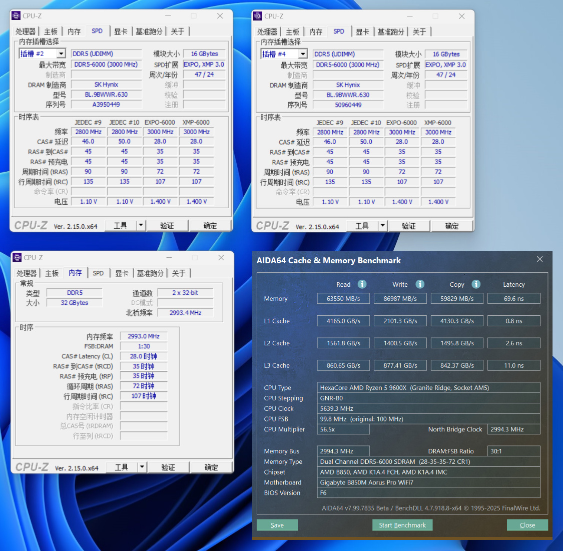The width and height of the screenshot is (563, 551).
Task: Close the AIDA64 benchmark window using X
Action: click(x=539, y=259)
